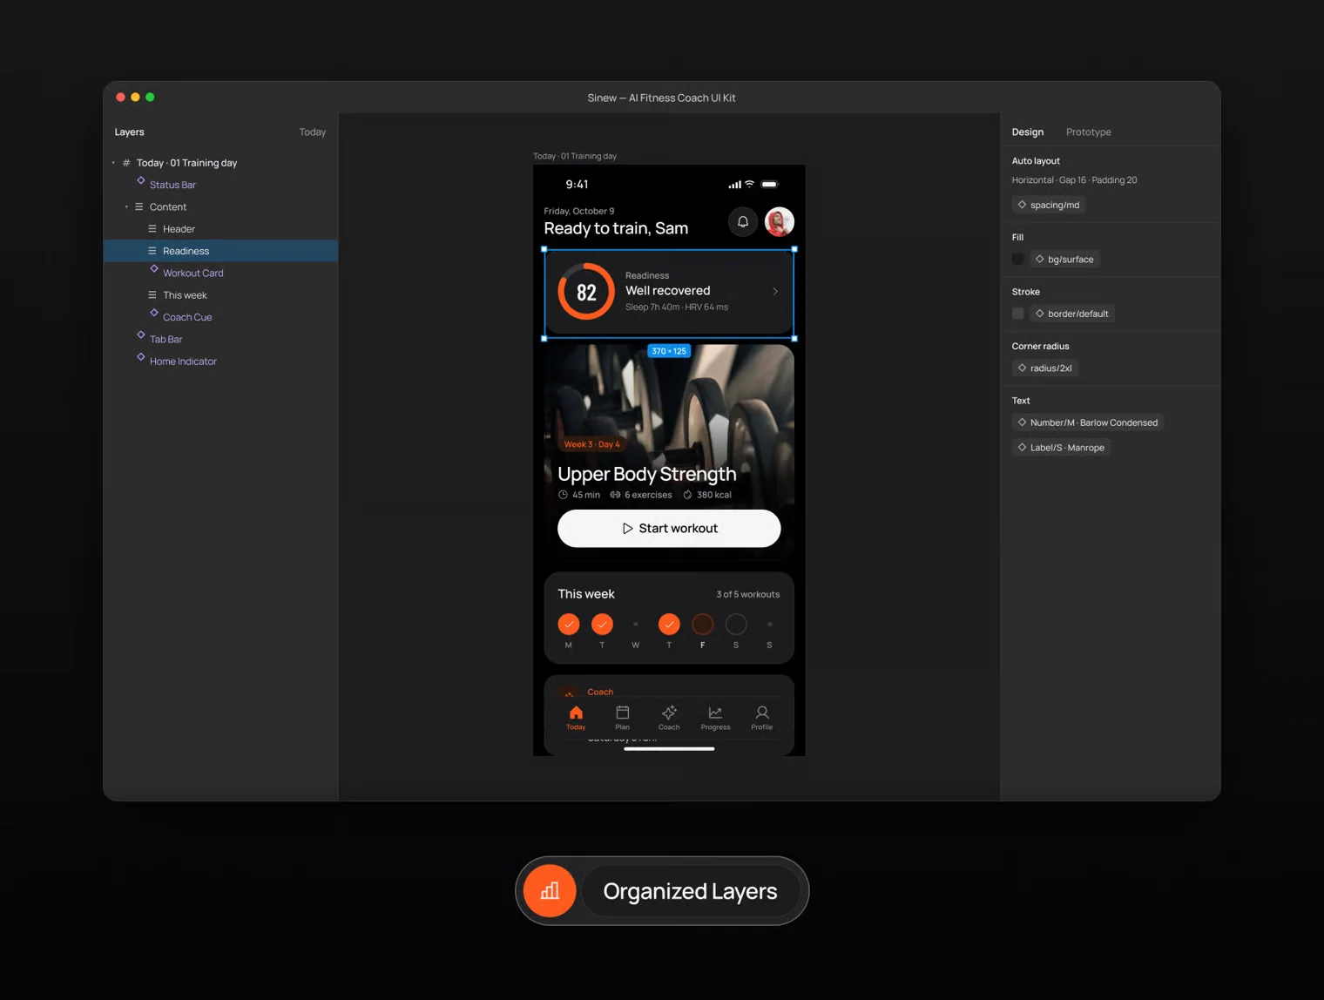Click the Coach Cue component diamond icon

(x=154, y=314)
